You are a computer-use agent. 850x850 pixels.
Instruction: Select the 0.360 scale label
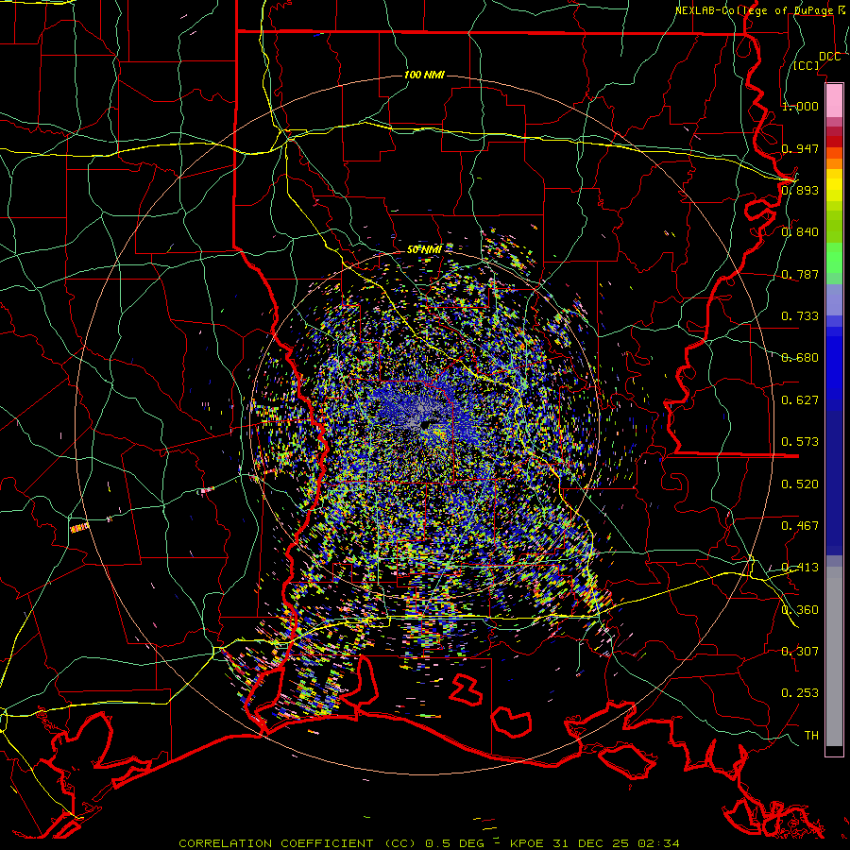[800, 610]
